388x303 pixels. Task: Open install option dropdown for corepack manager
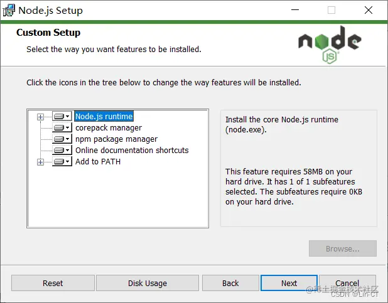point(62,127)
